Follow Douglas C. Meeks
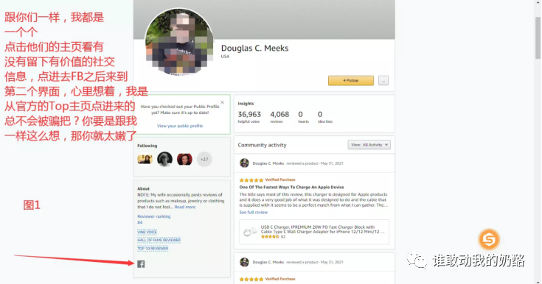Viewport: 542px width, 284px height. (351, 80)
